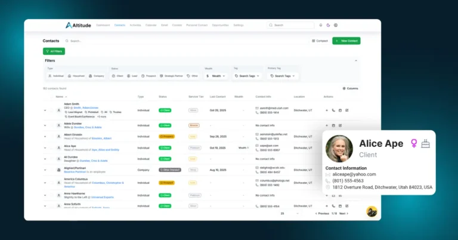The image size is (458, 240).
Task: Click the magnifier icon in Contacts search
Action: click(x=67, y=41)
